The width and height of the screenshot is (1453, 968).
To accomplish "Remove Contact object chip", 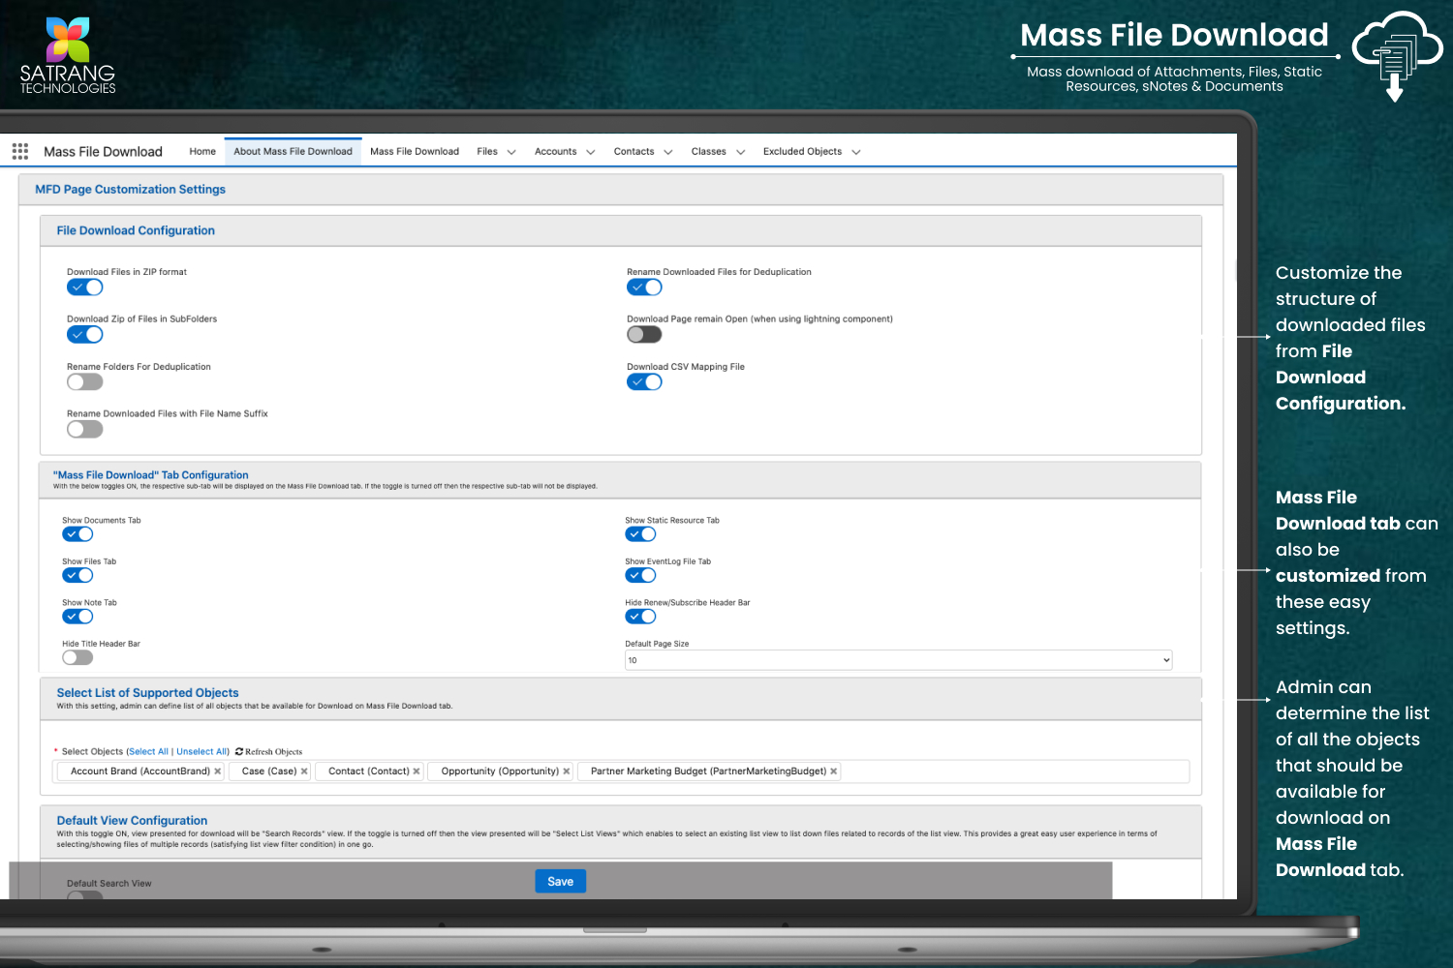I will 417,771.
